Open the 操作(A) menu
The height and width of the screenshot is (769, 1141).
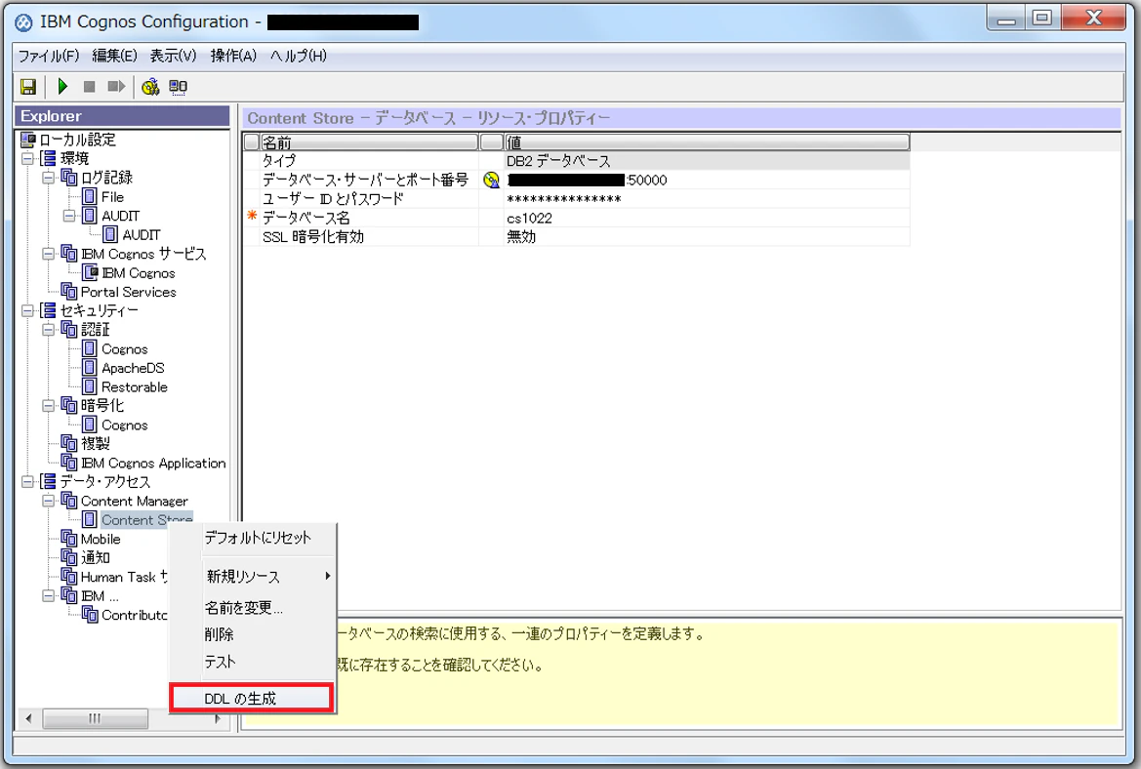click(x=233, y=56)
